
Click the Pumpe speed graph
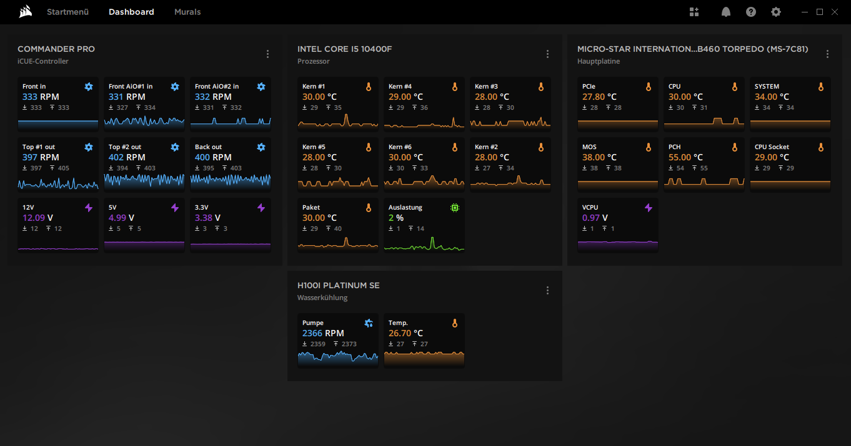point(338,358)
